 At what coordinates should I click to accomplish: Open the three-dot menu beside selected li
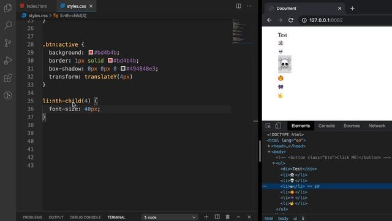coord(265,186)
